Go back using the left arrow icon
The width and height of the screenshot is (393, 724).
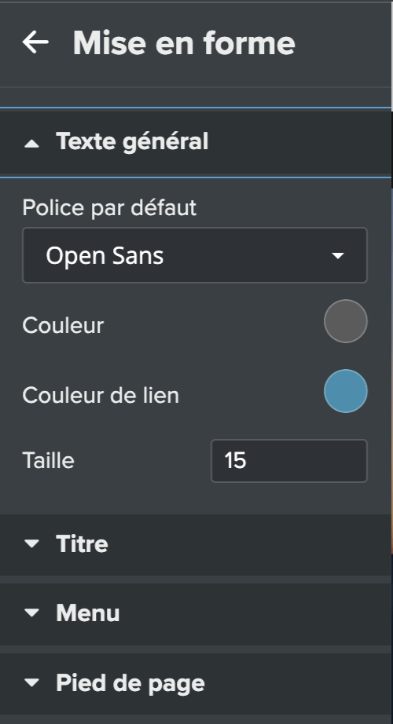(x=35, y=42)
